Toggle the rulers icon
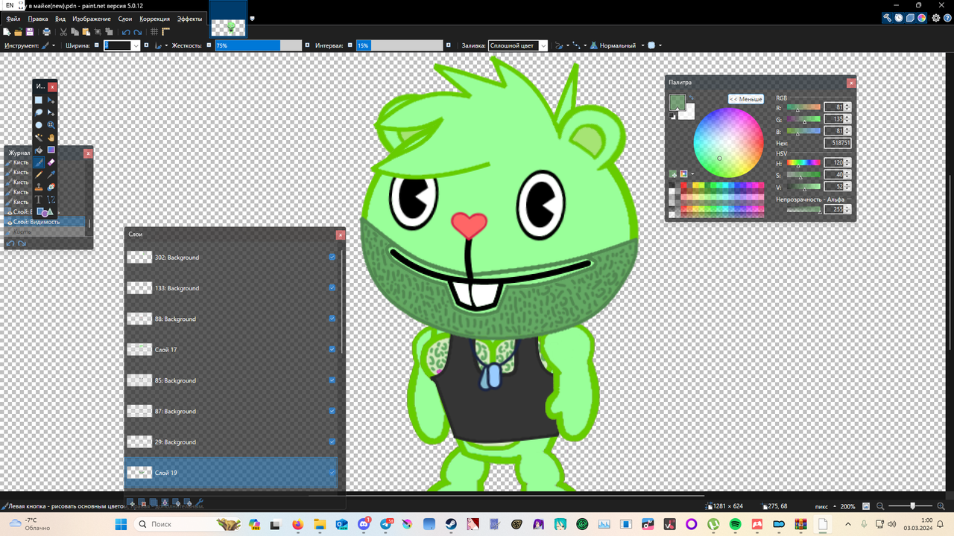Viewport: 954px width, 536px height. [165, 32]
